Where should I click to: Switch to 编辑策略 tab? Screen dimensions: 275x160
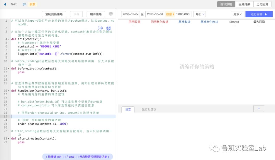click(x=226, y=4)
